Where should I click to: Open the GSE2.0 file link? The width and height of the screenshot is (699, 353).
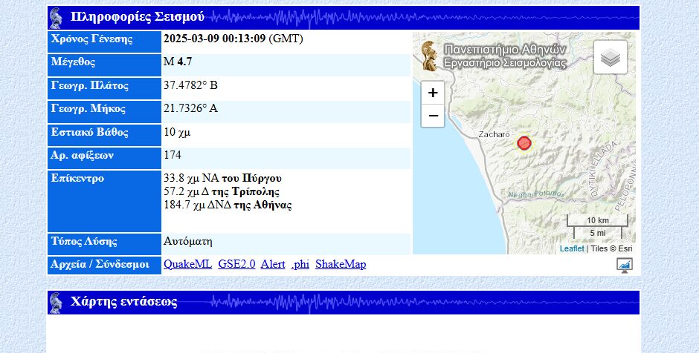[x=236, y=264]
